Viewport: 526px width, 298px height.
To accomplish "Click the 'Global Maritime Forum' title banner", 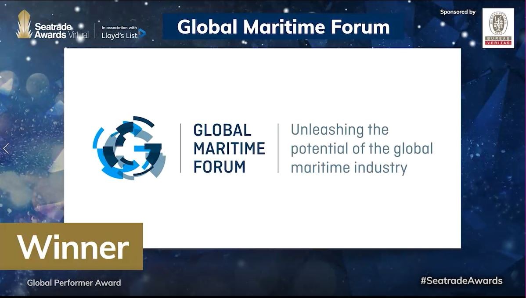I will 284,27.
